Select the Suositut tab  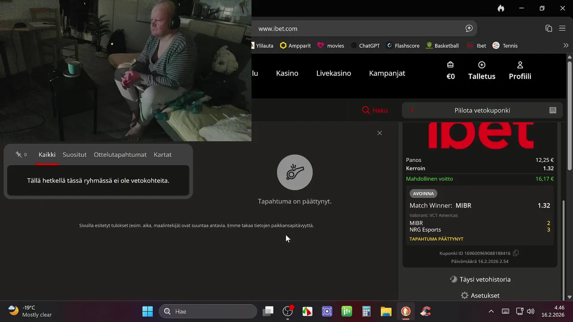(x=74, y=155)
